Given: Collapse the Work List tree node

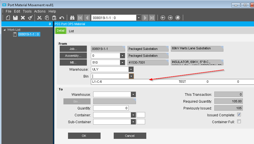Looking at the screenshot, I should pyautogui.click(x=5, y=30).
